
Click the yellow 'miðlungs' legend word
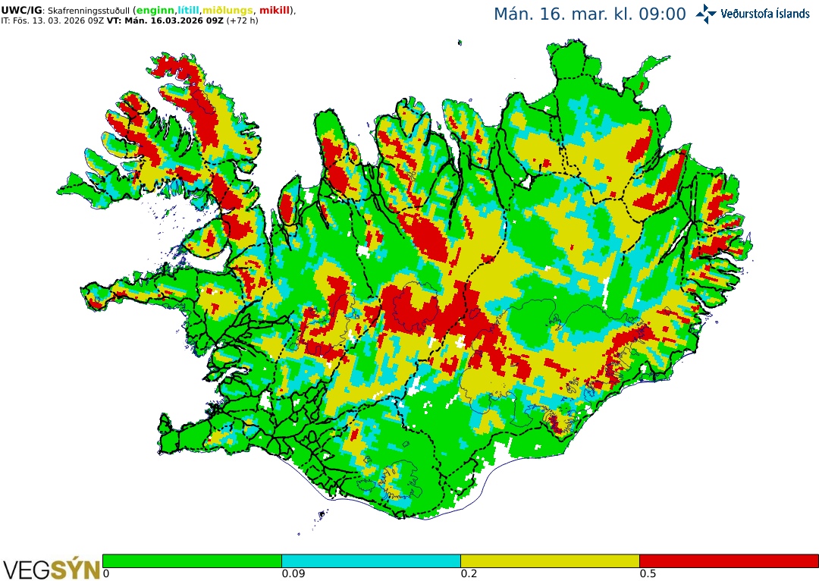coord(227,11)
